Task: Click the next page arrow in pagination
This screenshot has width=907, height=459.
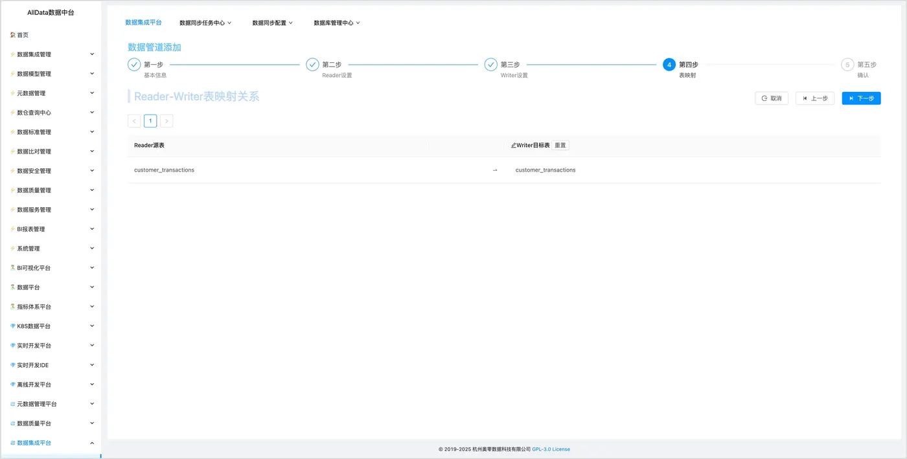Action: coord(166,121)
